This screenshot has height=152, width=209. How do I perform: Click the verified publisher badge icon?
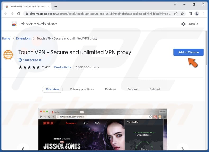[x=20, y=60]
